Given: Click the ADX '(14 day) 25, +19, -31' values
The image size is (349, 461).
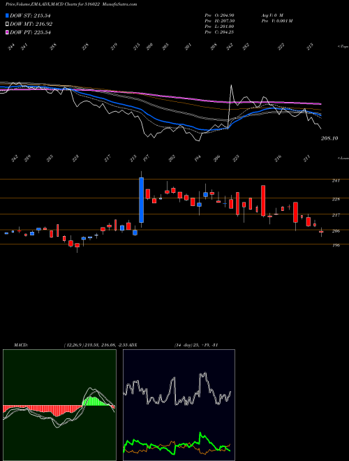Looking at the screenshot, I should (x=196, y=345).
